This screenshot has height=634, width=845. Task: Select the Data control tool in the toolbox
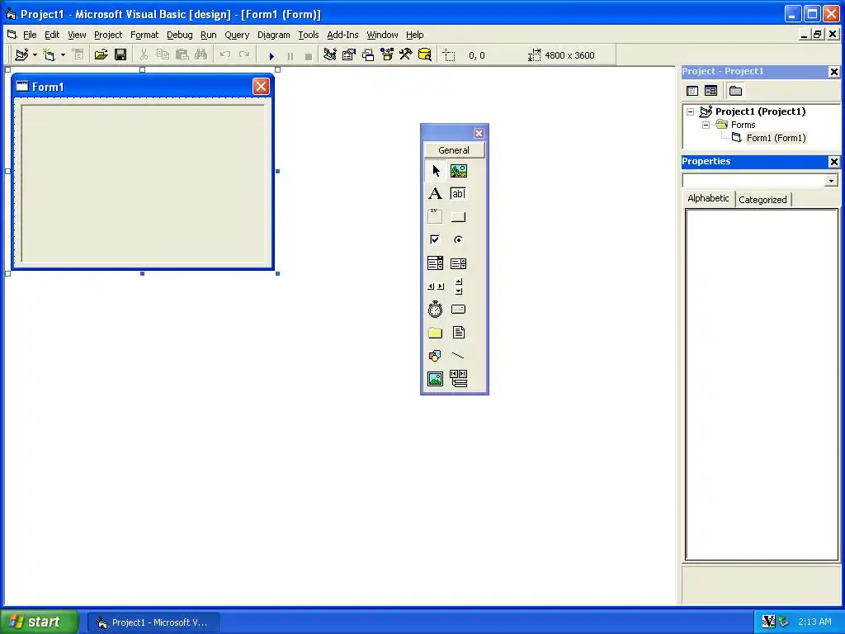coord(459,378)
